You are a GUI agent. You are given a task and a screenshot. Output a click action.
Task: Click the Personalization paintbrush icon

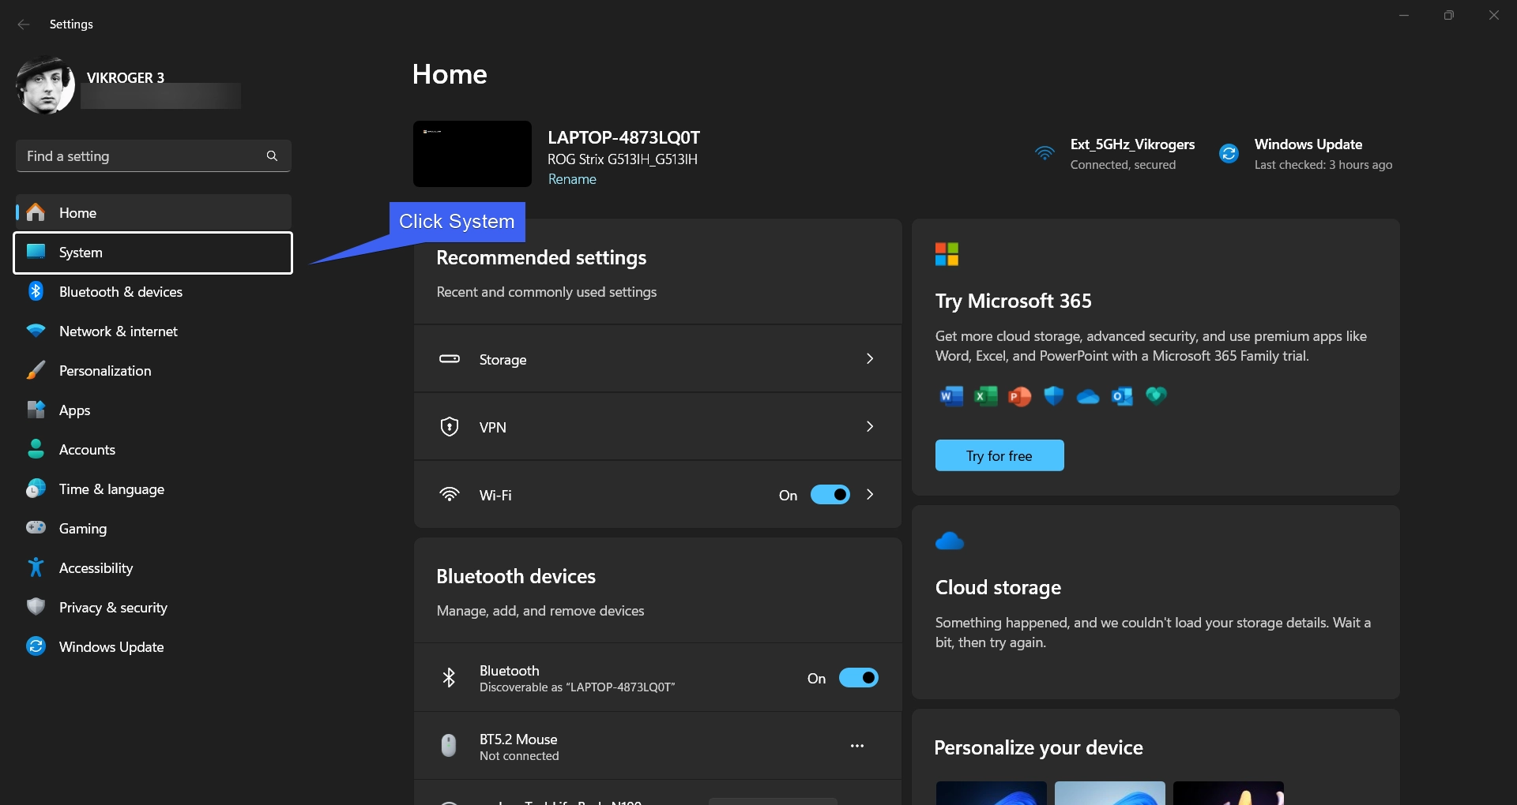[x=36, y=370]
